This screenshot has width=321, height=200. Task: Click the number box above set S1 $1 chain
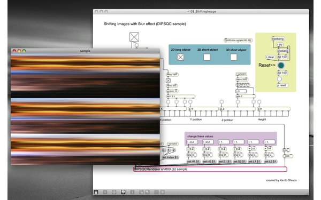pyautogui.click(x=224, y=142)
